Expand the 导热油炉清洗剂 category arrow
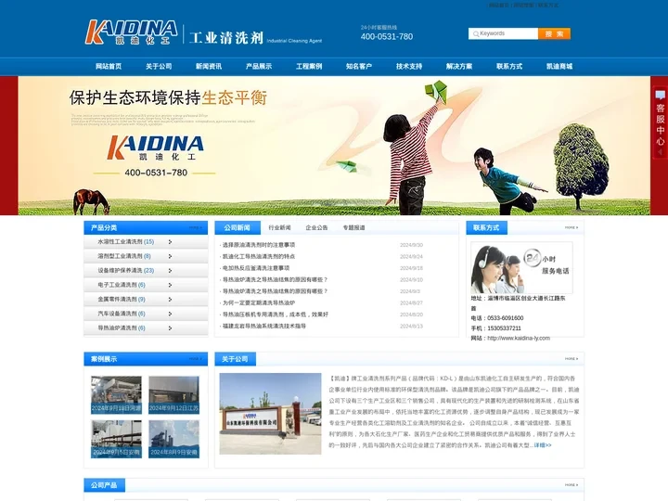The width and height of the screenshot is (668, 501). [x=170, y=328]
